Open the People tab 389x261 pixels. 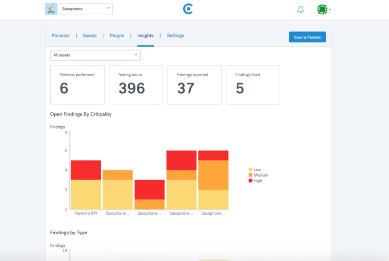click(117, 36)
